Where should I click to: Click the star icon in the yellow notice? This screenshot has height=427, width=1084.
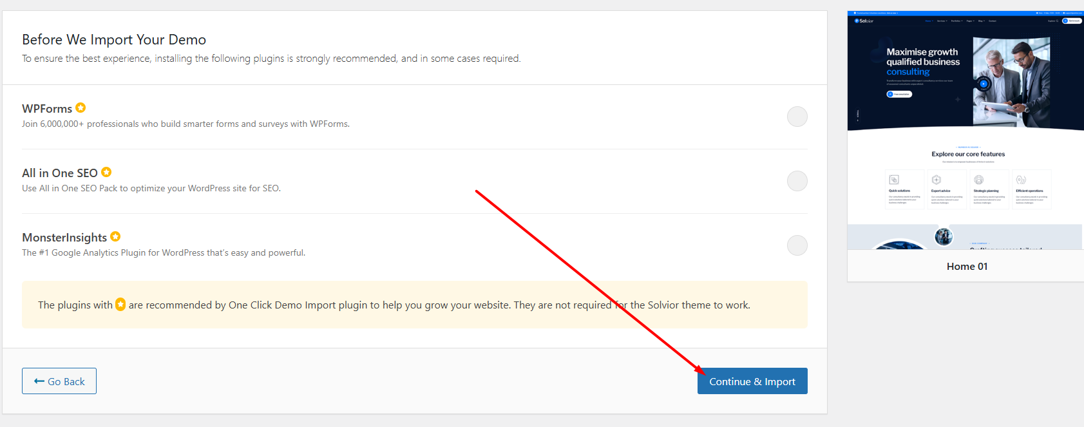pyautogui.click(x=120, y=304)
